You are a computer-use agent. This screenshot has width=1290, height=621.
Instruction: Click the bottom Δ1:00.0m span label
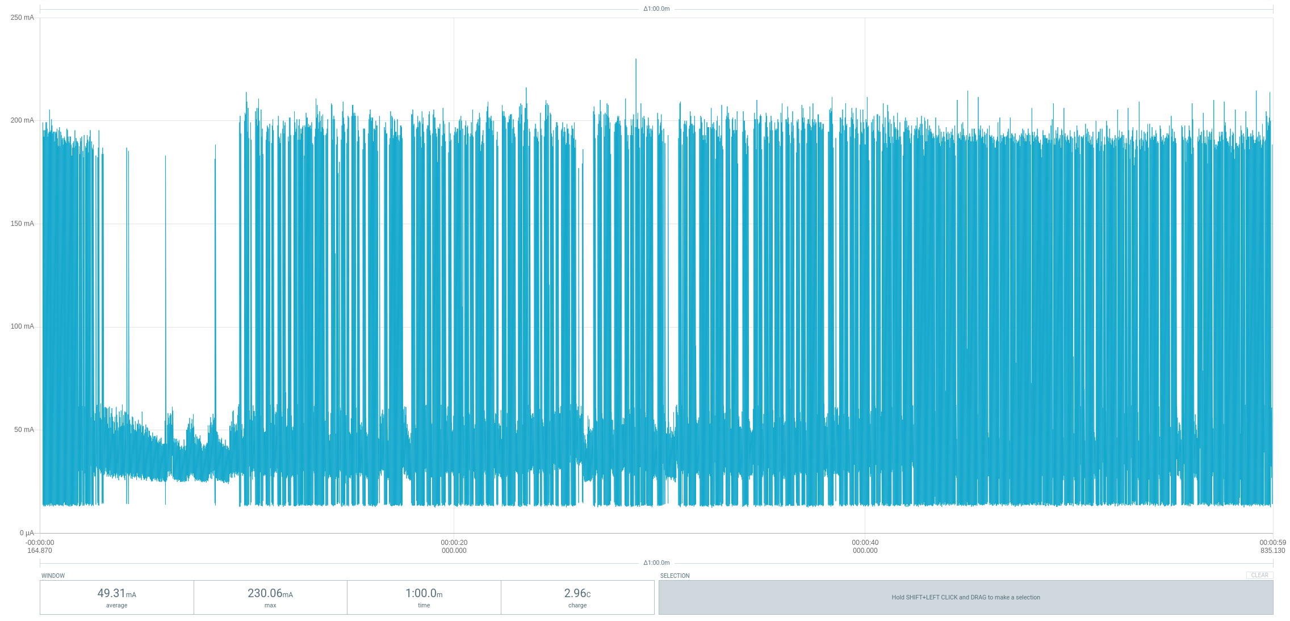click(656, 563)
